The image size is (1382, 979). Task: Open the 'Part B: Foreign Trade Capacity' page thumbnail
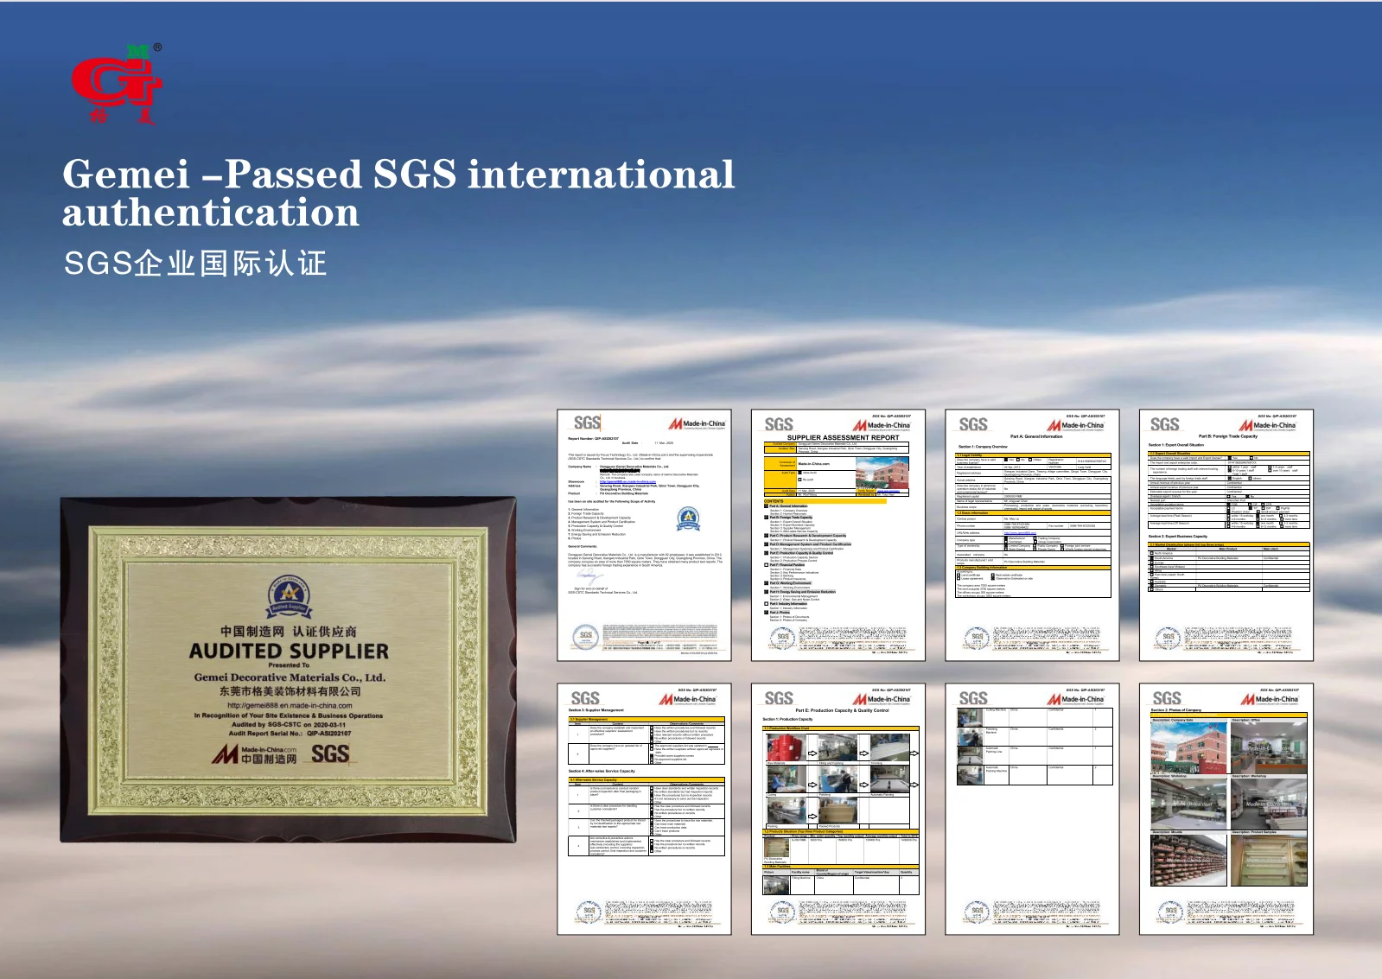[x=1226, y=535]
